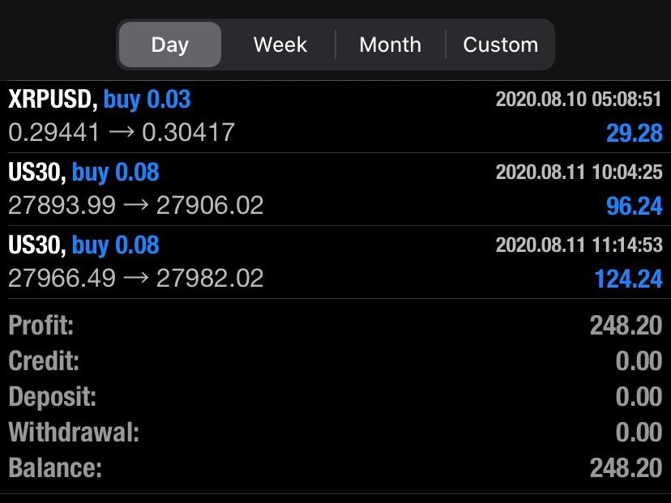The width and height of the screenshot is (671, 503).
Task: Open the US30 trade closed at 11:14:53
Action: coord(83,245)
